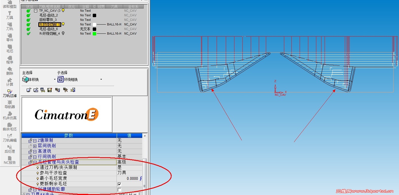This screenshot has height=195, width=399.
Task: Select the 刀轨 (toolpath) sidebar icon
Action: [x=10, y=26]
